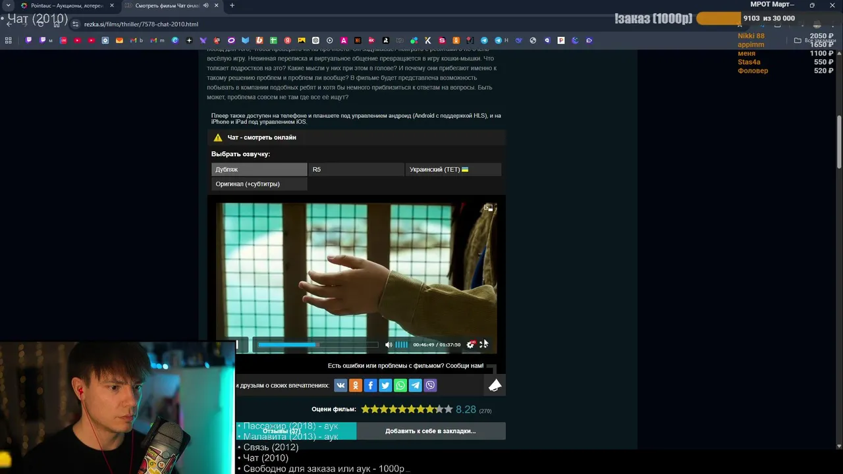Click the page vertical scrollbar

click(x=839, y=142)
